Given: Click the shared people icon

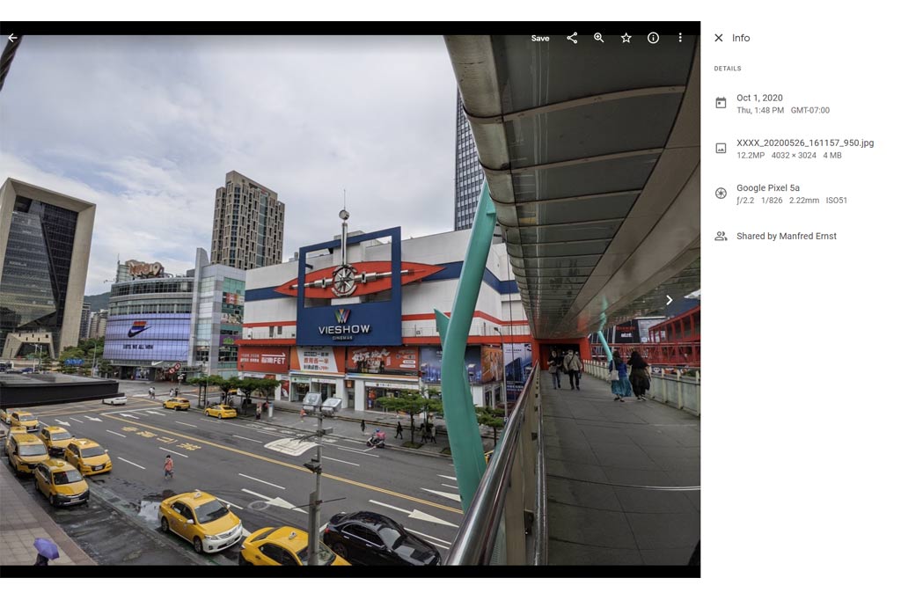Looking at the screenshot, I should pyautogui.click(x=721, y=236).
